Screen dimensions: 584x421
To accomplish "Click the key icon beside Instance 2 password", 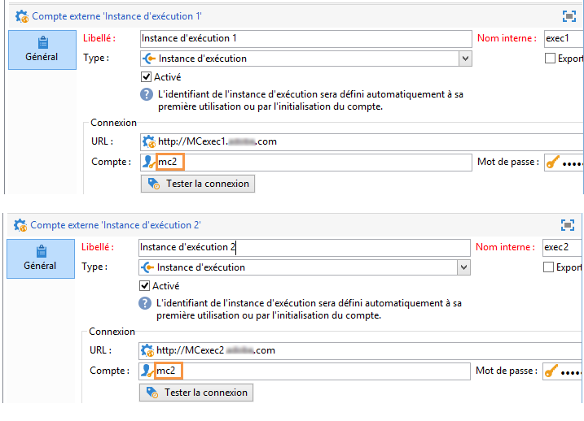I will 551,371.
